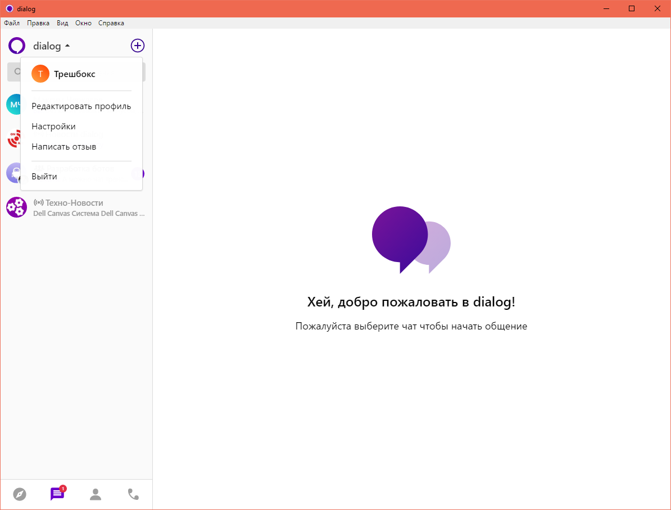Viewport: 671px width, 510px height.
Task: Collapse the dialog account dropdown arrow
Action: pos(67,46)
